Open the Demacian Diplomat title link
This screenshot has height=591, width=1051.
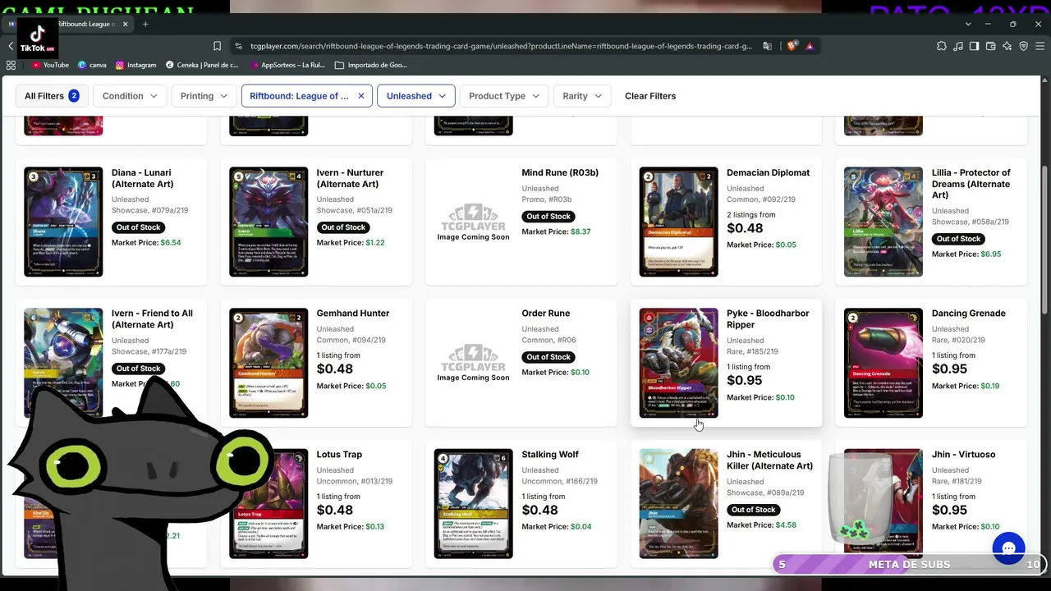(x=769, y=172)
